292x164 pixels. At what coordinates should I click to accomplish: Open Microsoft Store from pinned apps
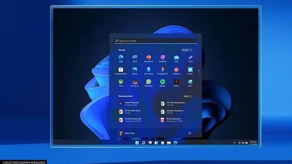[x=121, y=71]
